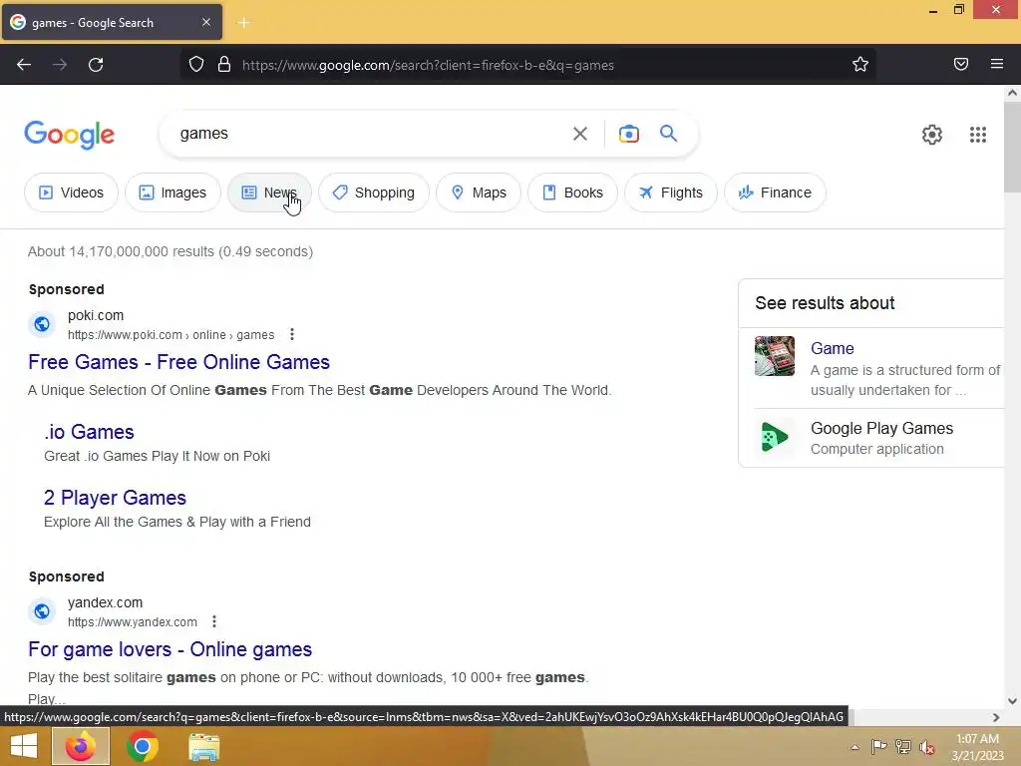Click the horizontal scroll right arrow
1021x766 pixels.
pos(996,717)
